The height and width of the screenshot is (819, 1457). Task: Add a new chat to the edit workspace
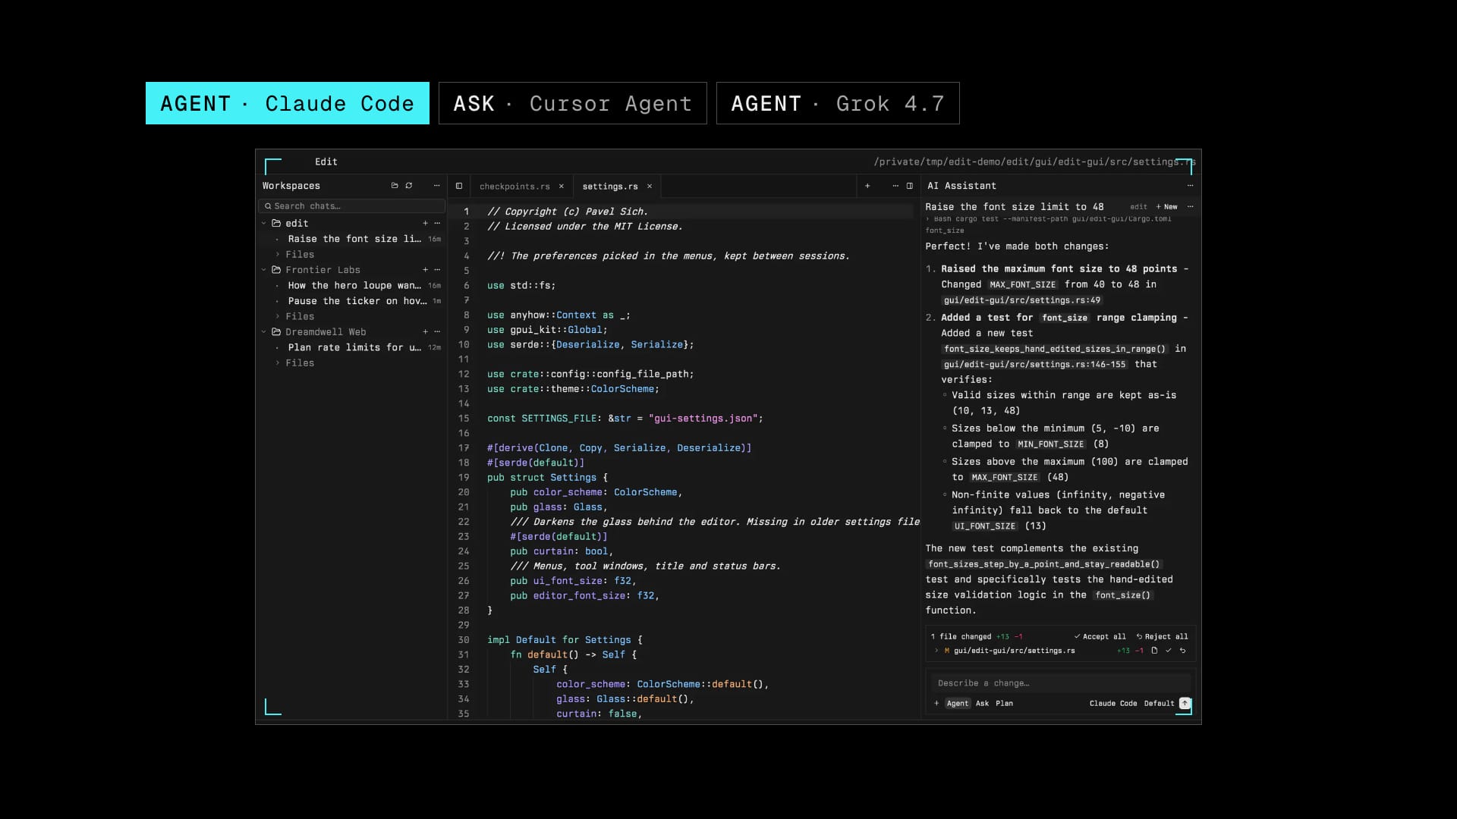[x=425, y=224]
